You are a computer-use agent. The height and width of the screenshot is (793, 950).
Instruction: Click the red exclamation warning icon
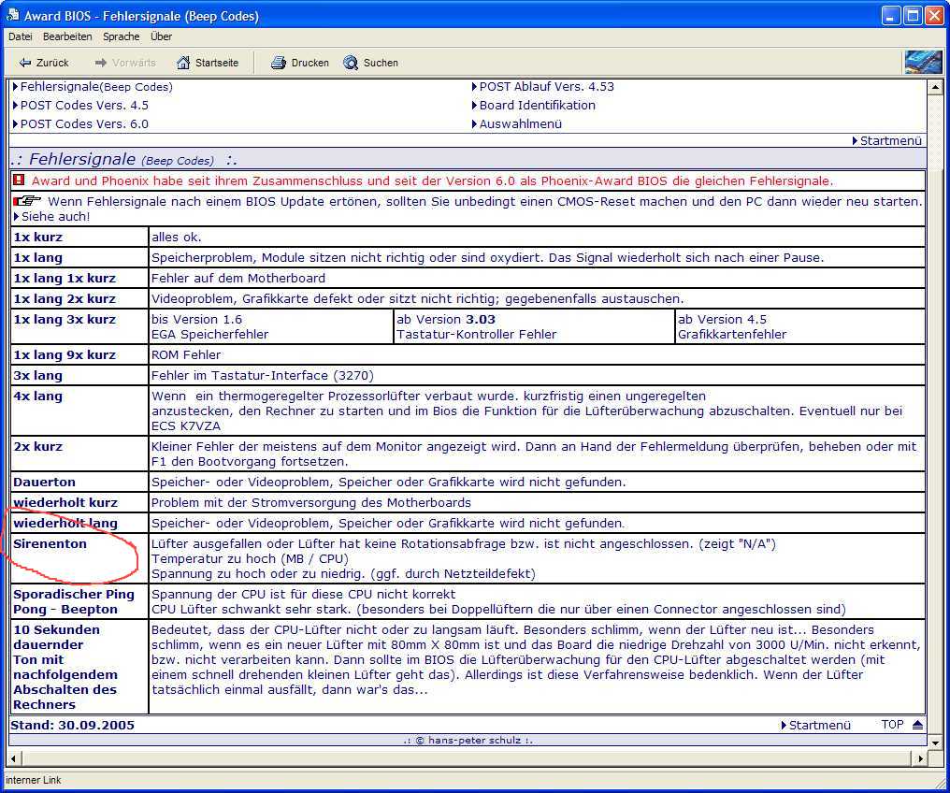(x=19, y=180)
